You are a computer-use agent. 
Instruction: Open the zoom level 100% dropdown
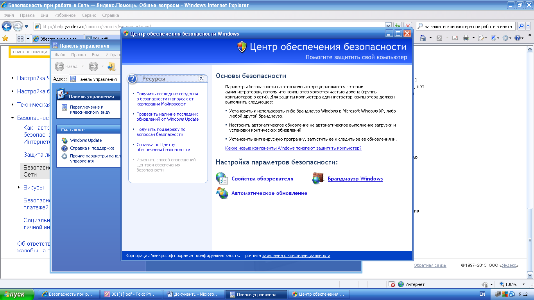(524, 284)
